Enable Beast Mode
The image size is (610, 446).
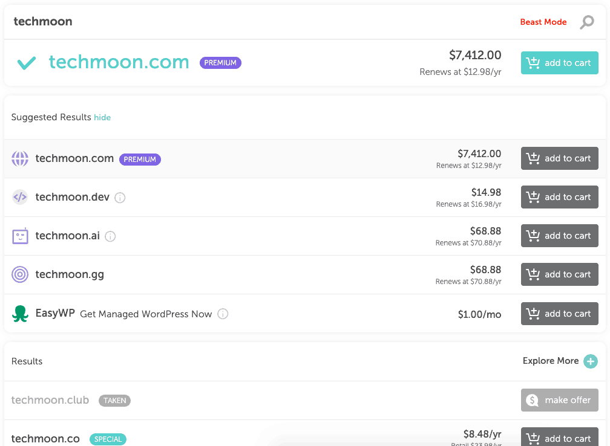click(x=543, y=22)
